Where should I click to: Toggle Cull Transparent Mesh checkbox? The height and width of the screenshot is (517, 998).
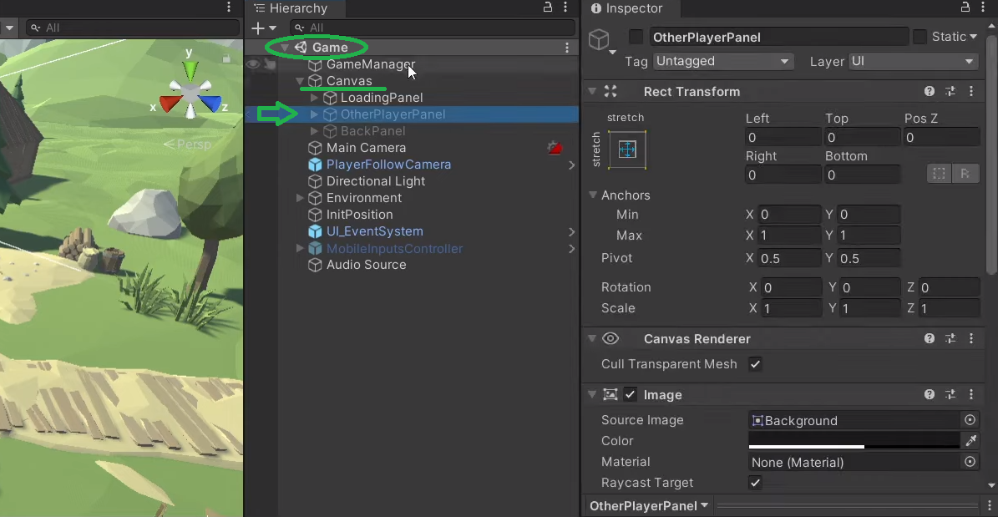tap(755, 364)
